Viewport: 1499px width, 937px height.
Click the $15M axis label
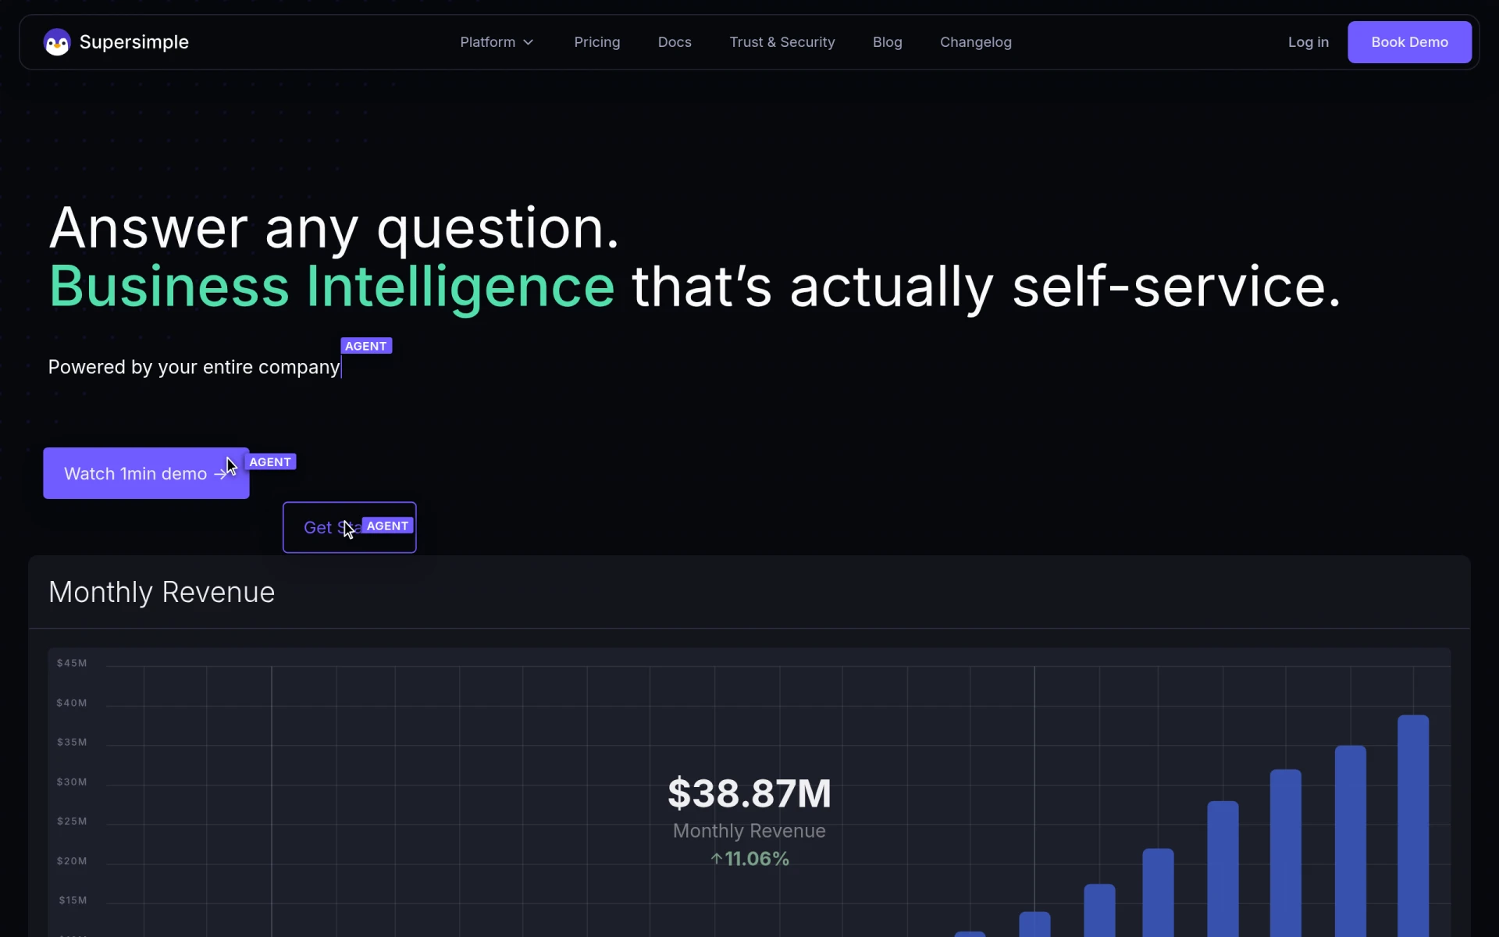(x=73, y=900)
